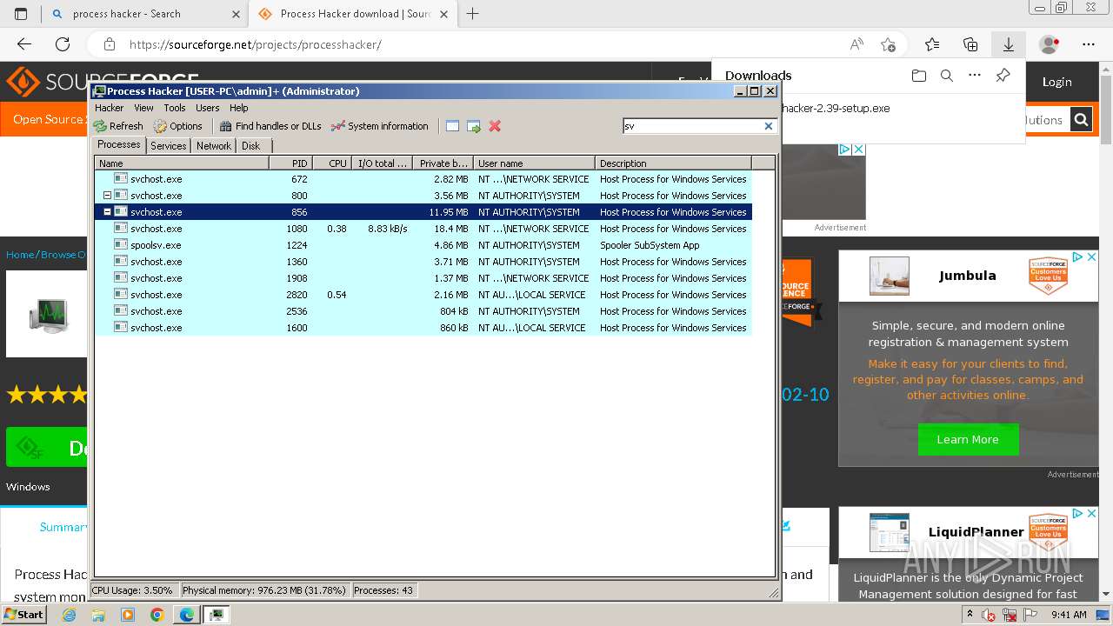Click Find window and thread icon
This screenshot has height=626, width=1113.
[474, 126]
